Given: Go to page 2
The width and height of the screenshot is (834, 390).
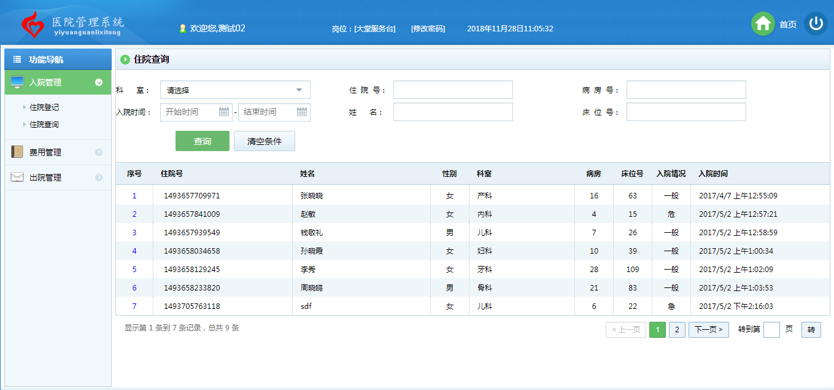Looking at the screenshot, I should tap(677, 330).
